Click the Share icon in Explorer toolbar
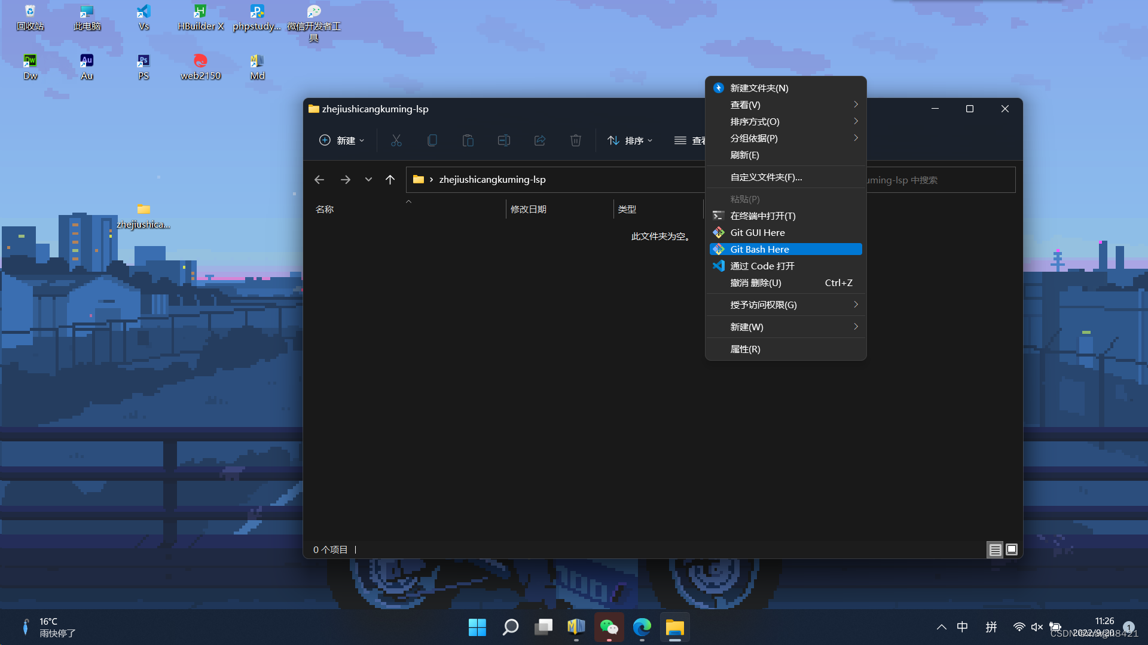This screenshot has height=645, width=1148. [x=540, y=140]
